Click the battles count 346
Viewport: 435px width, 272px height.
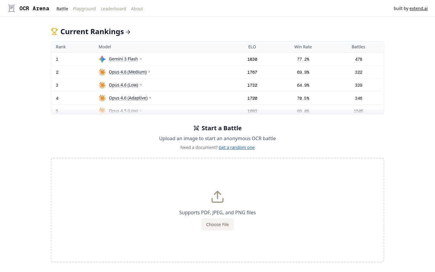(359, 98)
